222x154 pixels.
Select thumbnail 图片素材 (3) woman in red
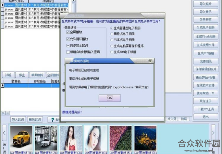pos(71,139)
